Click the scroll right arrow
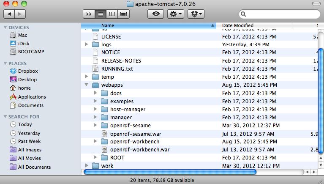This screenshot has height=184, width=324. point(314,172)
